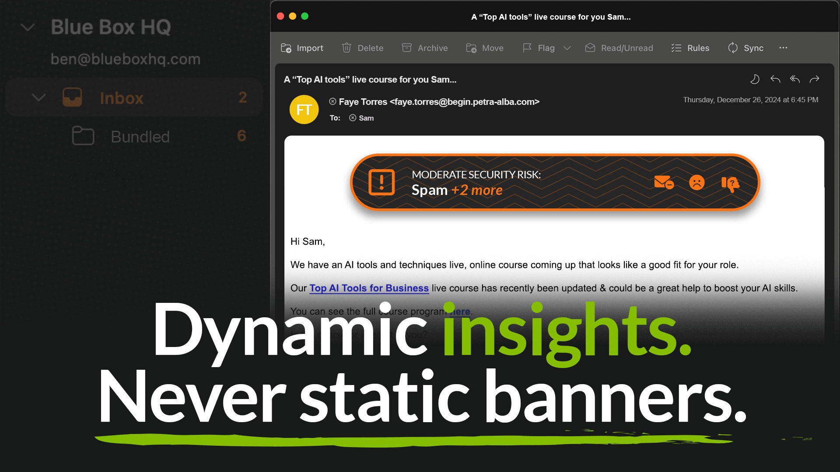Screen dimensions: 840x472
Task: Click the red close window button
Action: tap(280, 16)
